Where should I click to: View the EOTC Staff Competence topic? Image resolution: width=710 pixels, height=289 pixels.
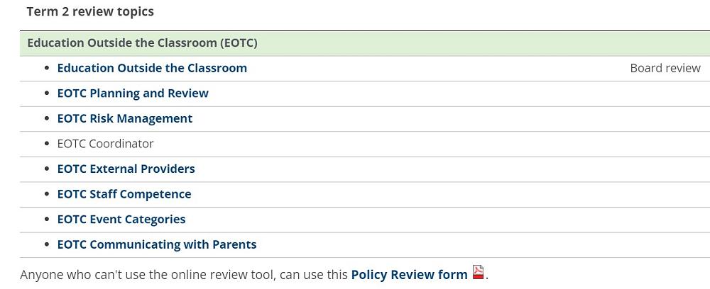[124, 194]
